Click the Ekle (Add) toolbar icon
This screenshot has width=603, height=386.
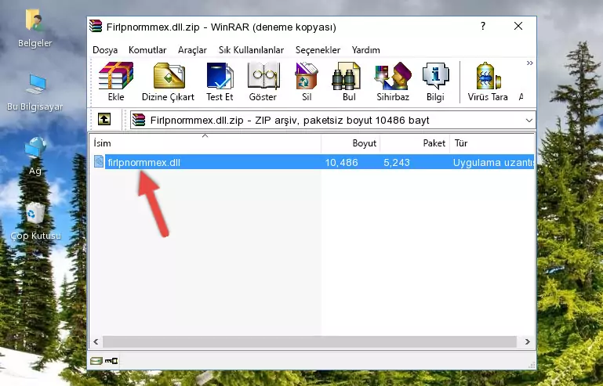[x=116, y=81]
